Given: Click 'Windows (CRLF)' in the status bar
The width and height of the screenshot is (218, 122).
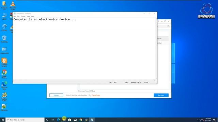Looking at the screenshot, I should [x=136, y=83].
